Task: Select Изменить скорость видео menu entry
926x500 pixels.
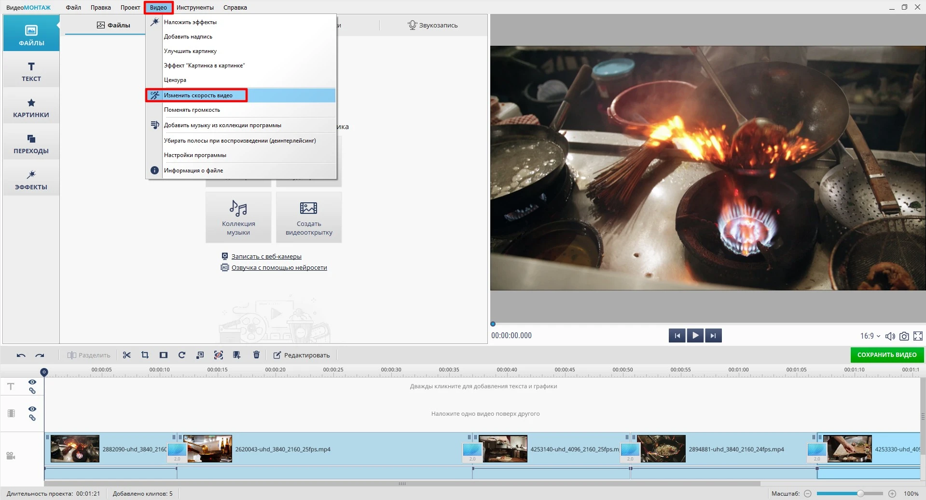Action: click(x=198, y=95)
